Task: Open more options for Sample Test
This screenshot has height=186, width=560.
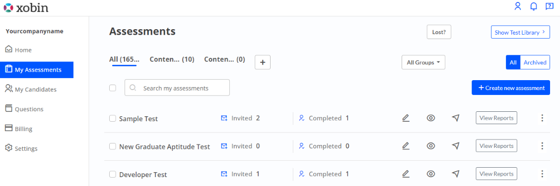Action: click(x=542, y=118)
